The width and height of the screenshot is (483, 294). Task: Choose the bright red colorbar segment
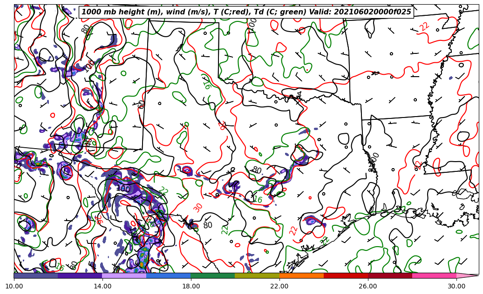click(346, 275)
